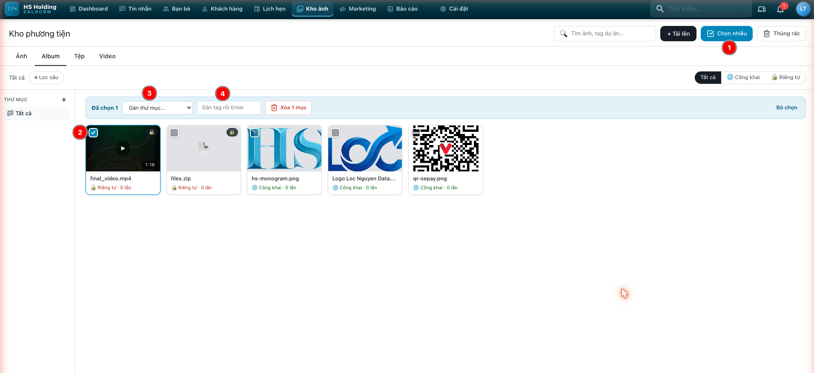Screen dimensions: 814x373
Task: Click the qr-sepay.png file name
Action: point(430,179)
